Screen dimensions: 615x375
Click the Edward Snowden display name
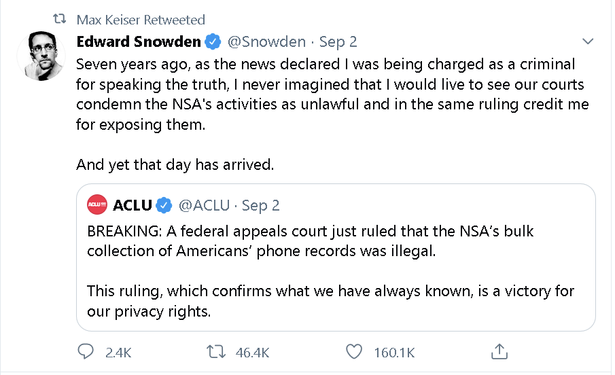[x=139, y=41]
